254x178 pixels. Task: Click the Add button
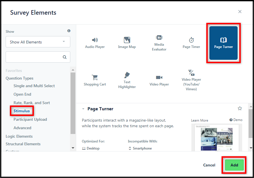[234, 165]
